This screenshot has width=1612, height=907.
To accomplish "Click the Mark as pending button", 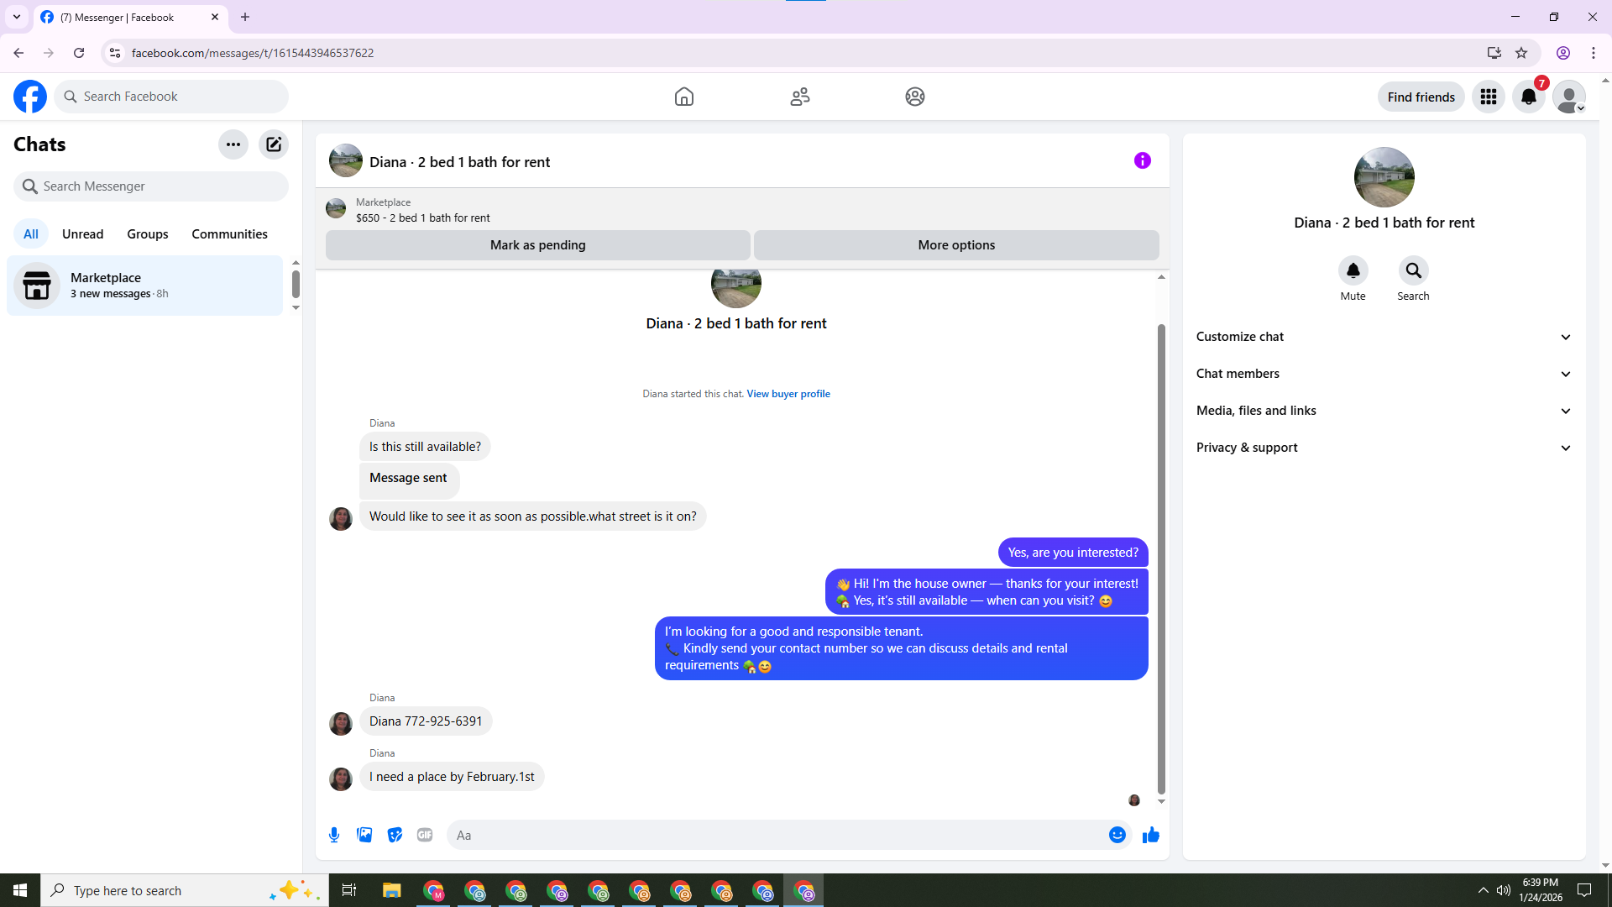I will [537, 245].
